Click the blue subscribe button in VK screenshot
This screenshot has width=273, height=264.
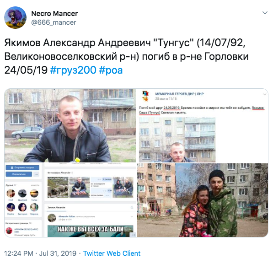pyautogui.click(x=19, y=174)
